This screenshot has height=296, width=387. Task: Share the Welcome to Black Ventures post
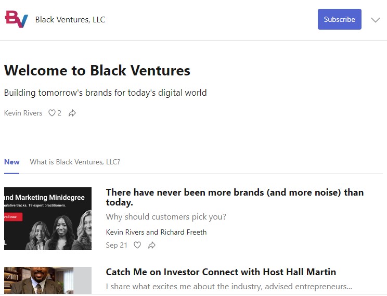72,113
